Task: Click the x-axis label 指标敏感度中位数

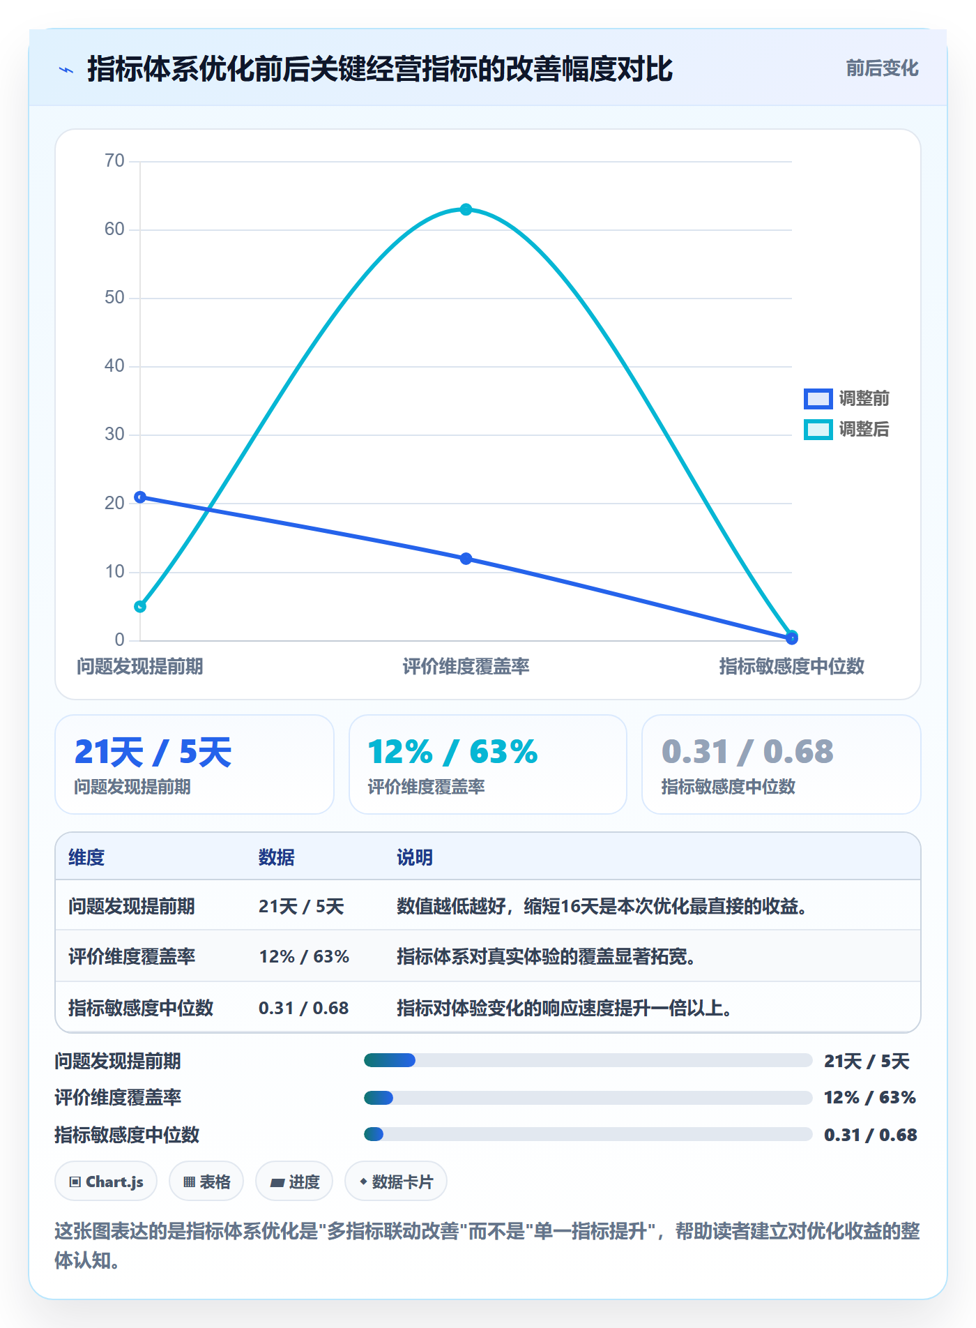Action: [791, 666]
